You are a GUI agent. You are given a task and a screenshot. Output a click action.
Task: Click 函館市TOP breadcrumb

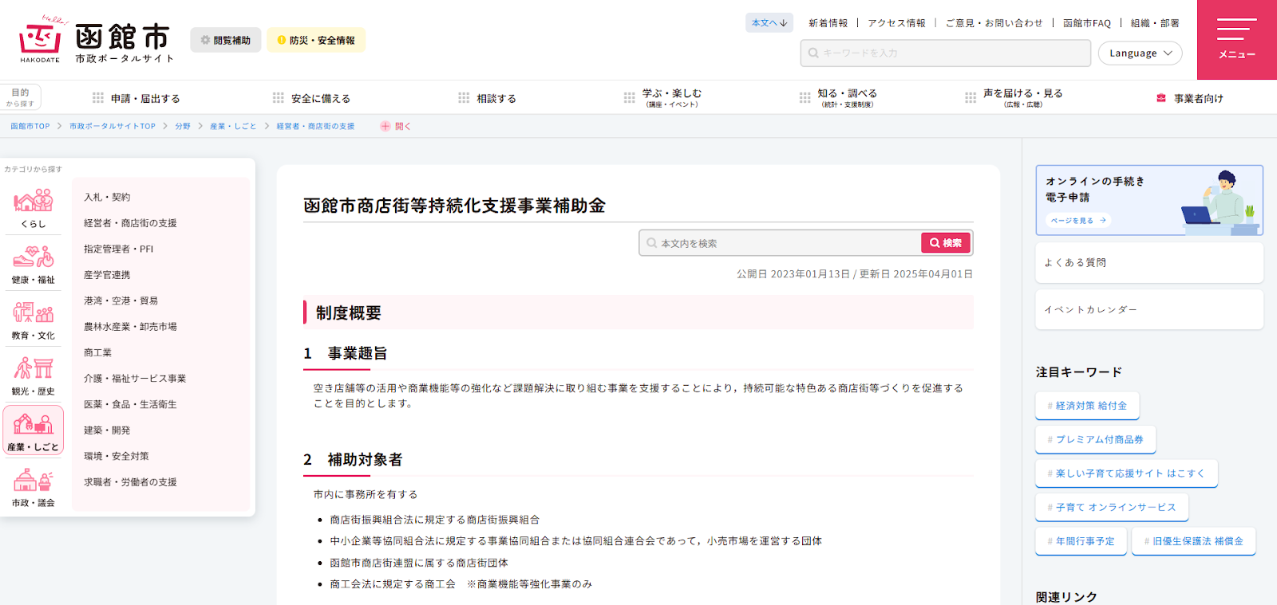30,126
